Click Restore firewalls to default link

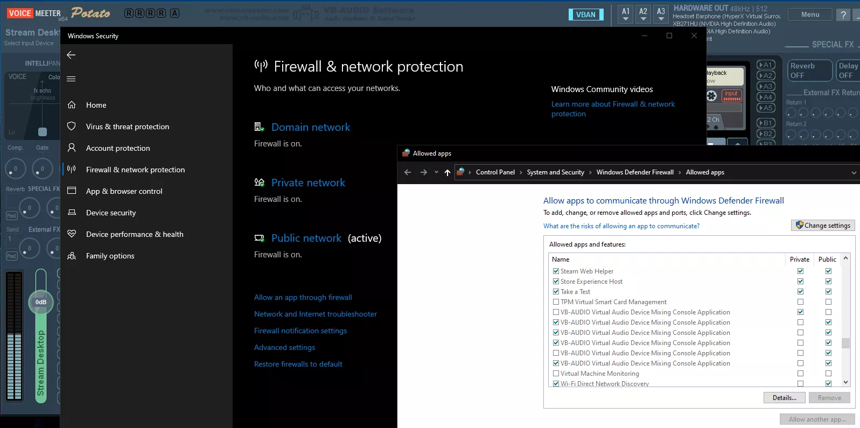(298, 364)
